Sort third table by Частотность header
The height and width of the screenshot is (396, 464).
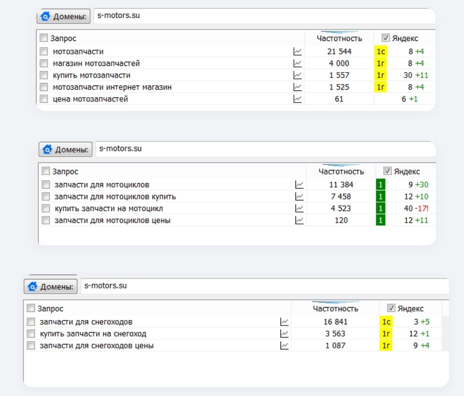coord(335,308)
